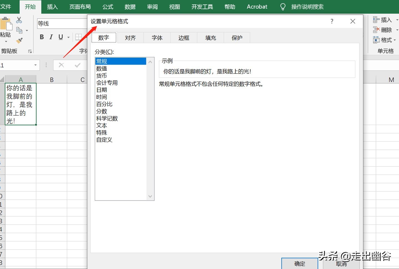Expand the 删除 dropdown arrow
The width and height of the screenshot is (399, 269).
pos(397,30)
